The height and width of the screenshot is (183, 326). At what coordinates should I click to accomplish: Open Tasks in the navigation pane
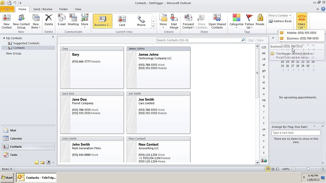coord(28,155)
